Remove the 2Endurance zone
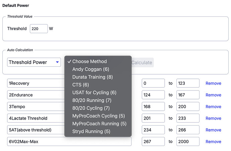The image size is (231, 151). click(213, 95)
